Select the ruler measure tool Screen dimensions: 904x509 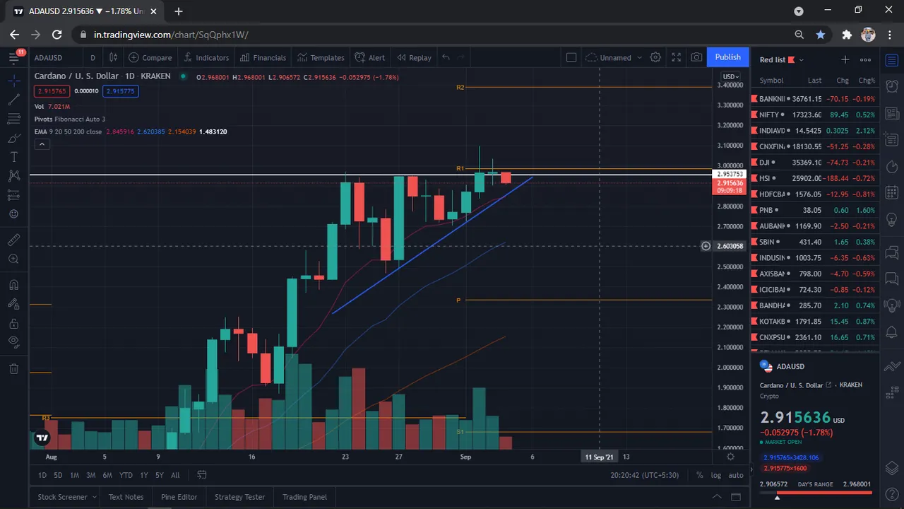tap(13, 240)
